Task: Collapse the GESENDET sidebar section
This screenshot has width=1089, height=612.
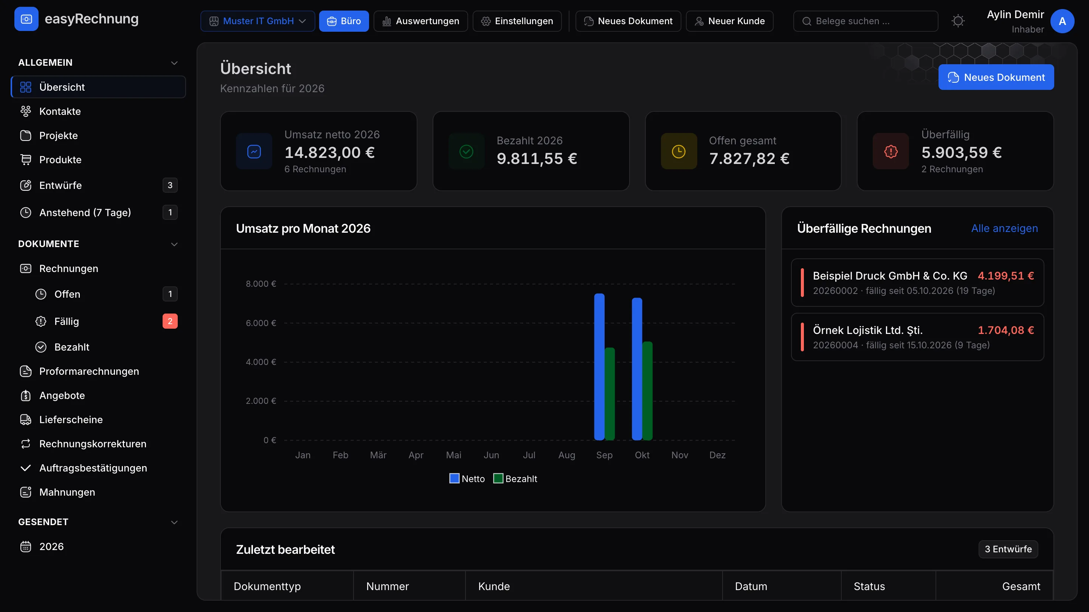Action: 174,522
